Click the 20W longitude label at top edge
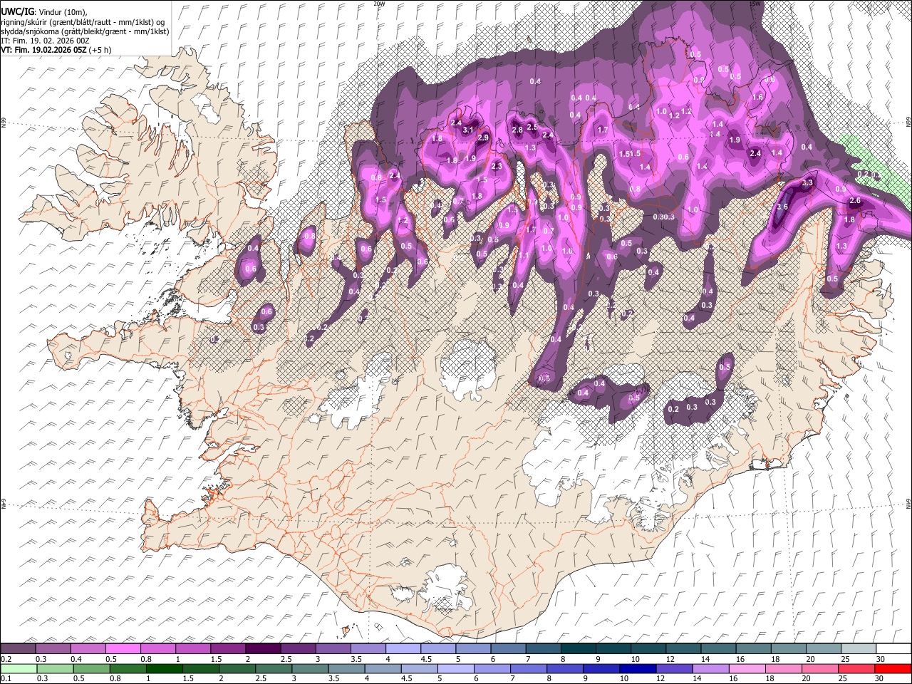 pos(379,4)
